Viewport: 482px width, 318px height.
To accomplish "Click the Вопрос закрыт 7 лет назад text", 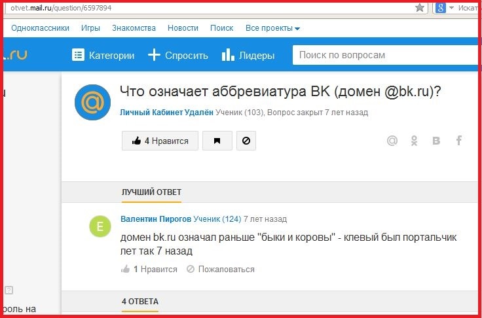I will point(318,113).
